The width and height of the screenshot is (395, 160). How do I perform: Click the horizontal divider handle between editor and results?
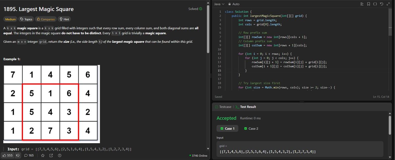[x=302, y=102]
